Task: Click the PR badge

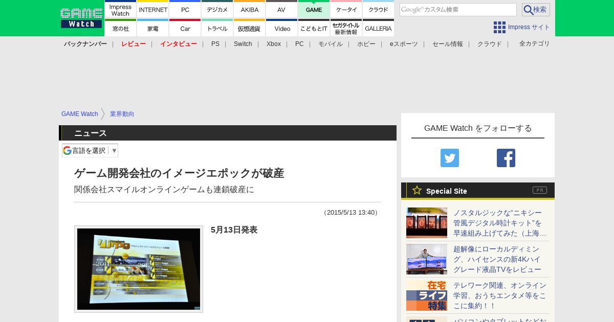Action: click(540, 190)
